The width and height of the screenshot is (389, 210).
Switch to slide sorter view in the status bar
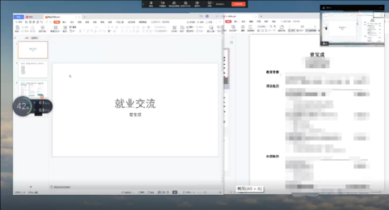point(164,192)
